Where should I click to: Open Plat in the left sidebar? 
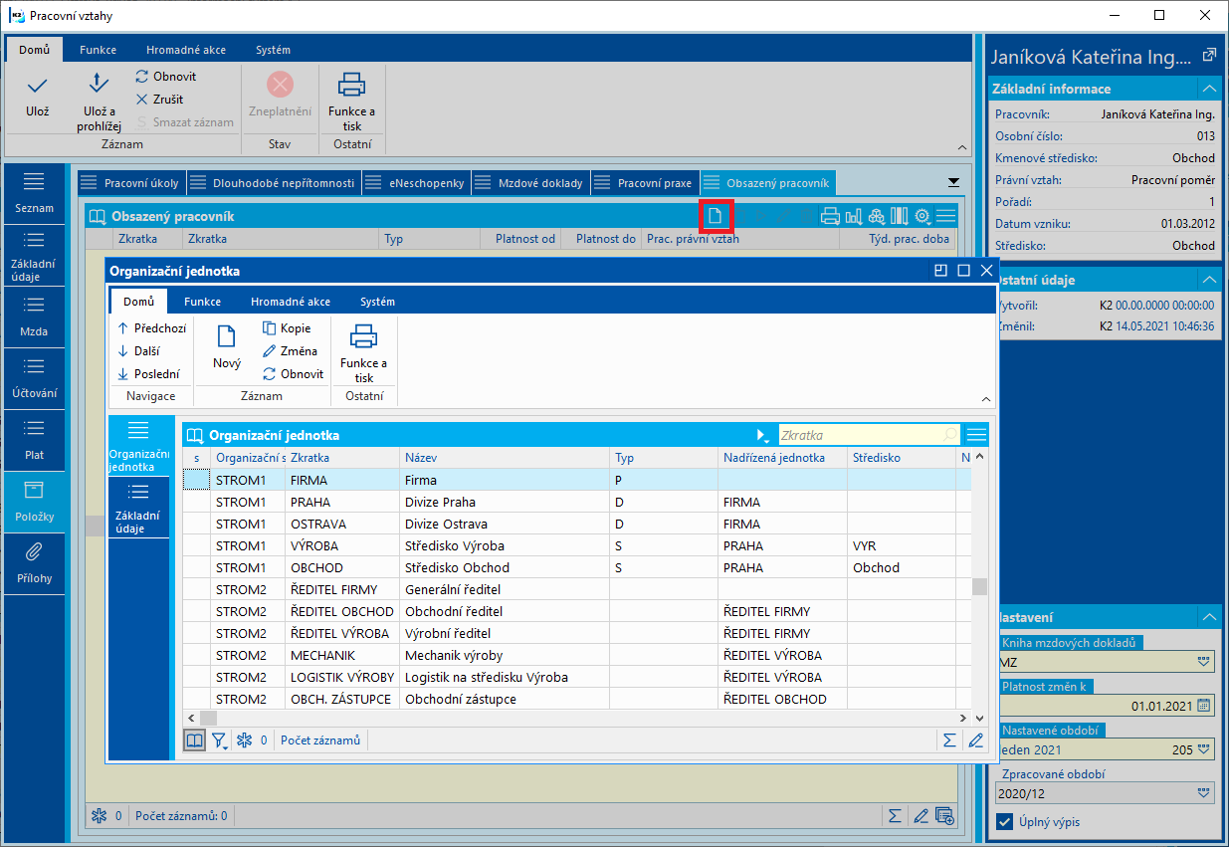[x=35, y=440]
